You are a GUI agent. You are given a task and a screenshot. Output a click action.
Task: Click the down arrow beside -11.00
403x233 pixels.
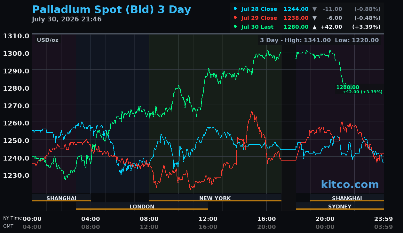pyautogui.click(x=314, y=9)
